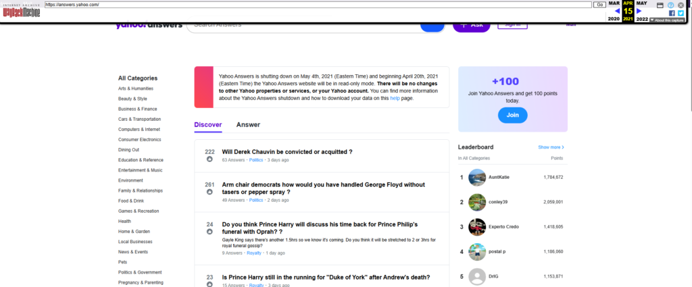
Task: Open the Duke of York question
Action: (326, 278)
